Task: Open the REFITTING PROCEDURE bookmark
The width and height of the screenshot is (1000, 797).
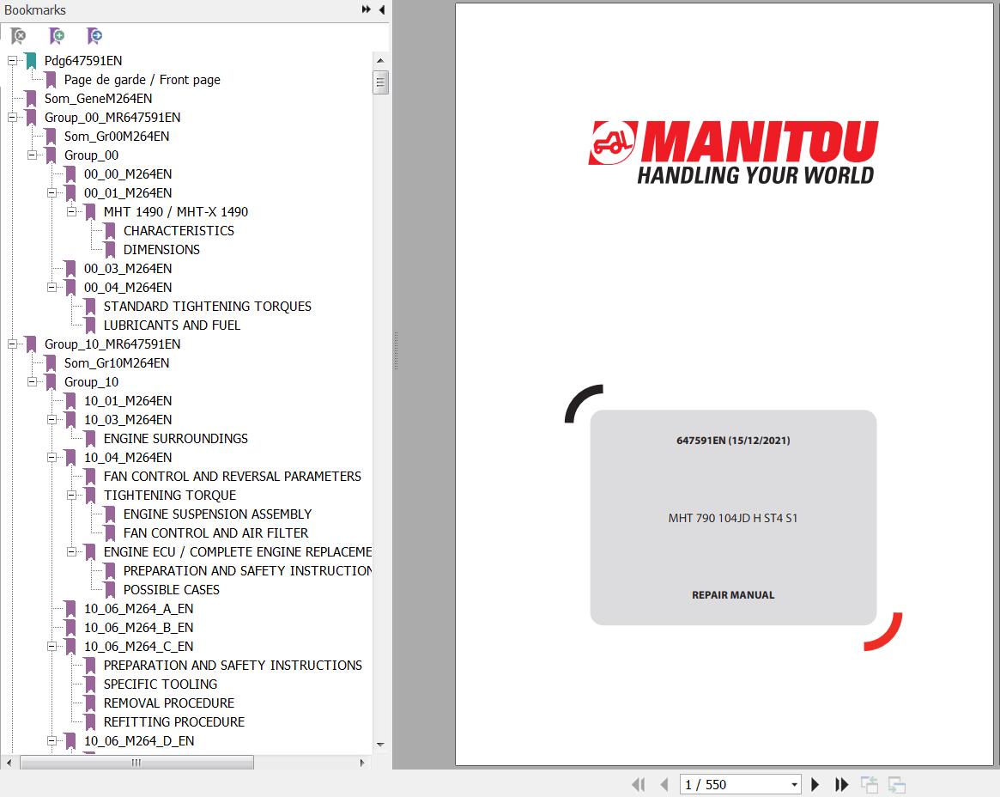Action: tap(174, 721)
